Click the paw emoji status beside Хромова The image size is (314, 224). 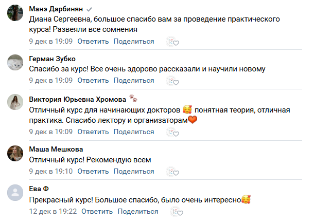[x=133, y=98]
